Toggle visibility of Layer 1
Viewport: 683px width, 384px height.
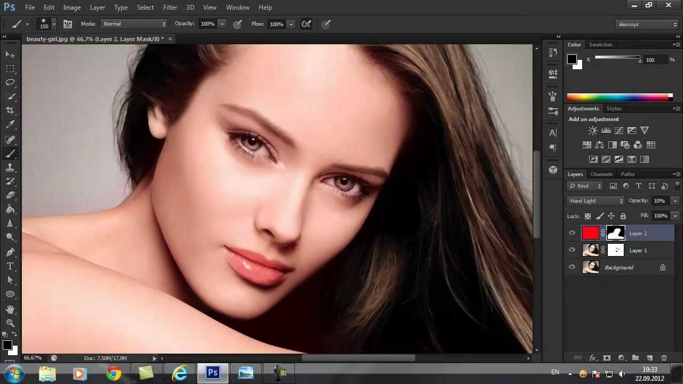572,250
